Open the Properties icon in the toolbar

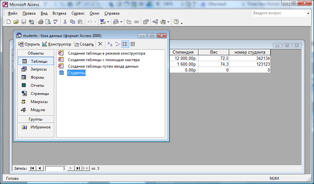click(x=146, y=22)
